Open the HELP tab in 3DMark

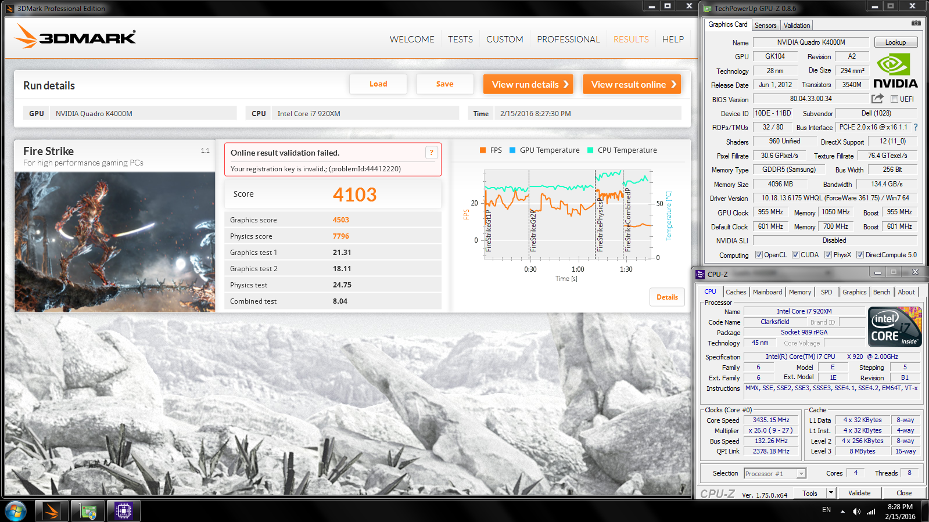(x=673, y=39)
